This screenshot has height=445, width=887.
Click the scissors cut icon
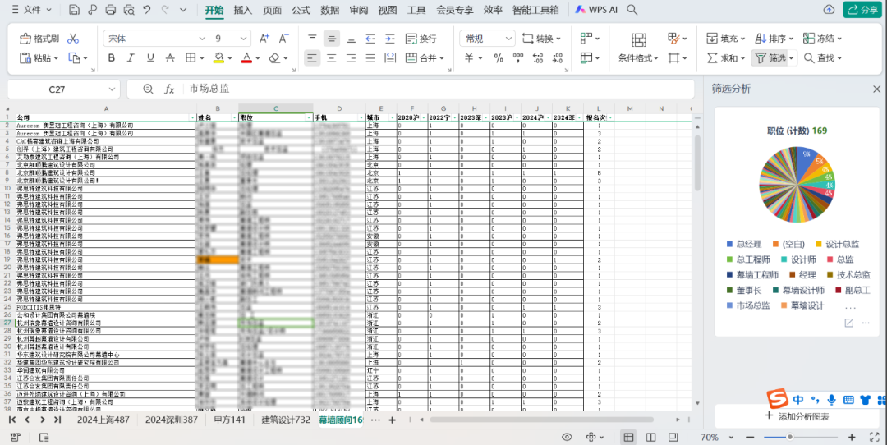point(73,39)
